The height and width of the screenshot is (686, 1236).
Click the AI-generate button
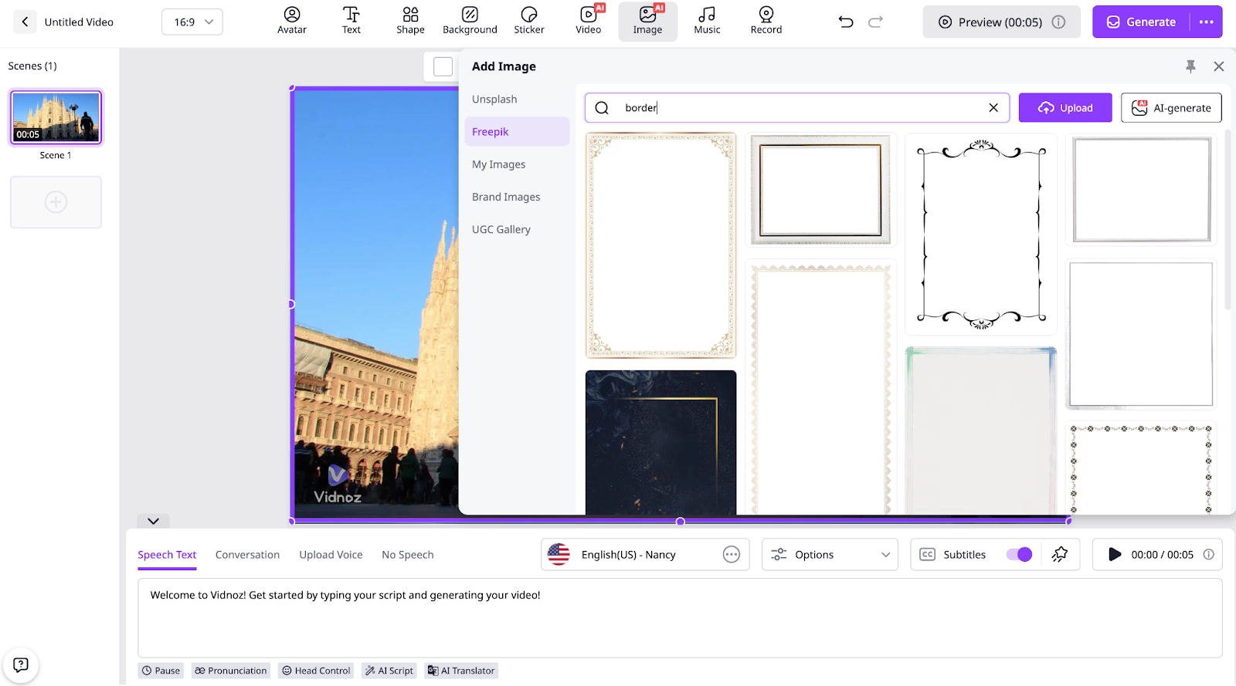tap(1170, 108)
